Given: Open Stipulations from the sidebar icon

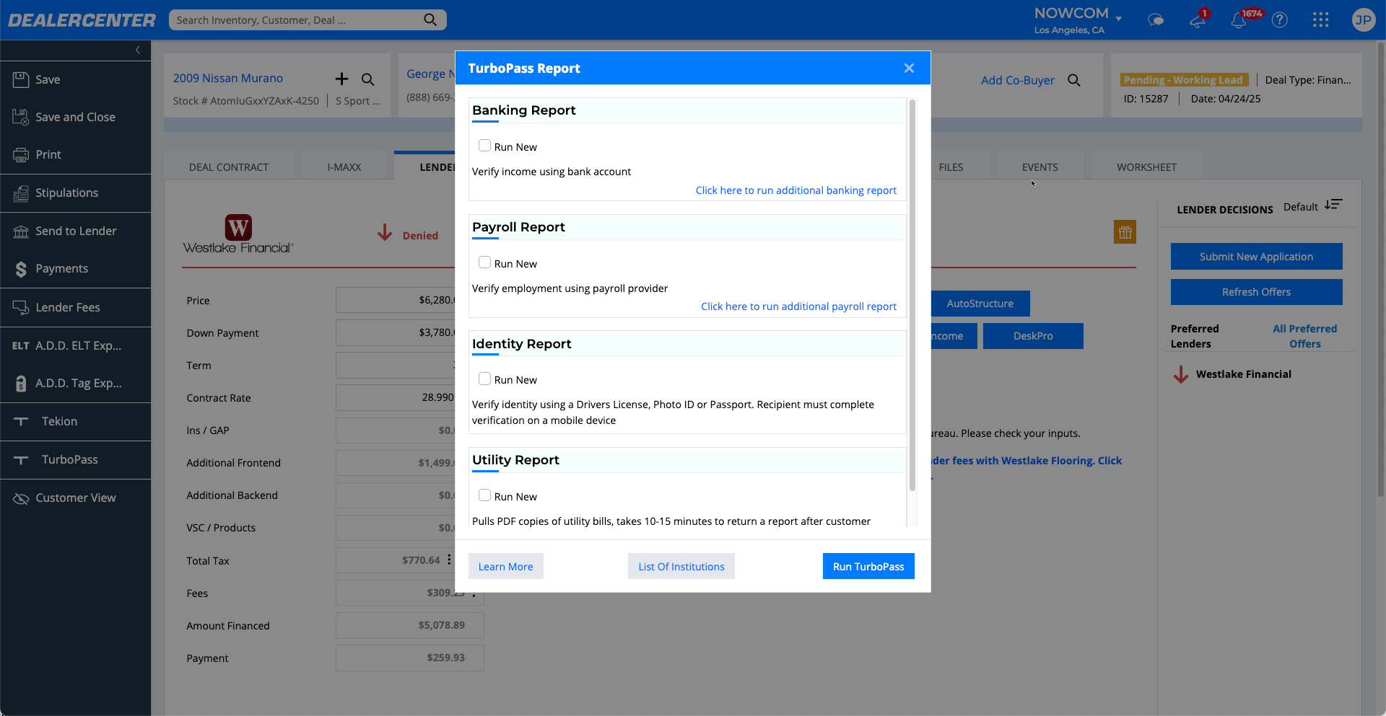Looking at the screenshot, I should point(21,193).
